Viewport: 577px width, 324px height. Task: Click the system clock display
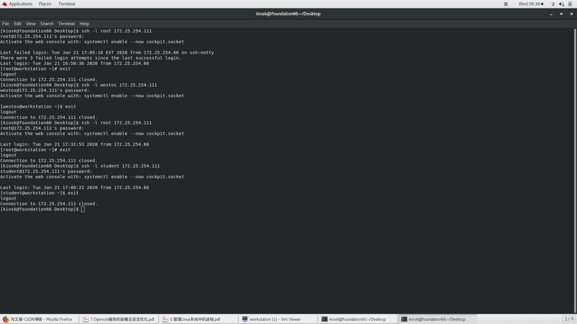530,4
